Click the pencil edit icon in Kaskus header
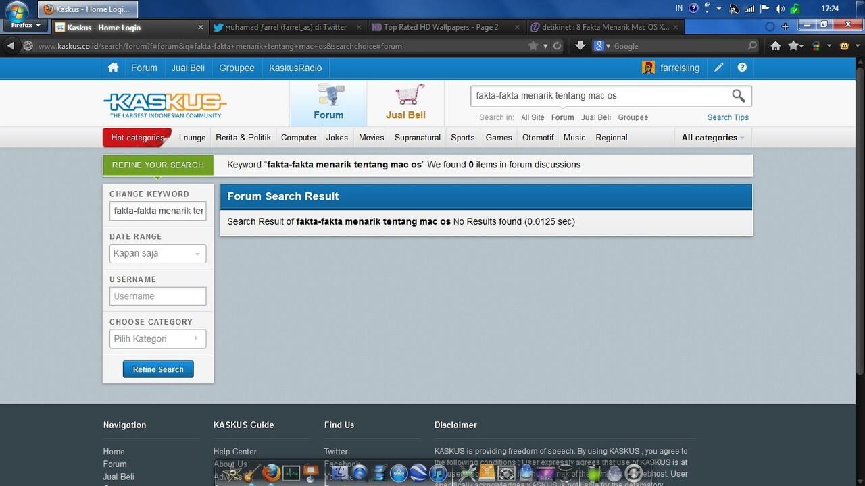Image resolution: width=865 pixels, height=486 pixels. (718, 67)
